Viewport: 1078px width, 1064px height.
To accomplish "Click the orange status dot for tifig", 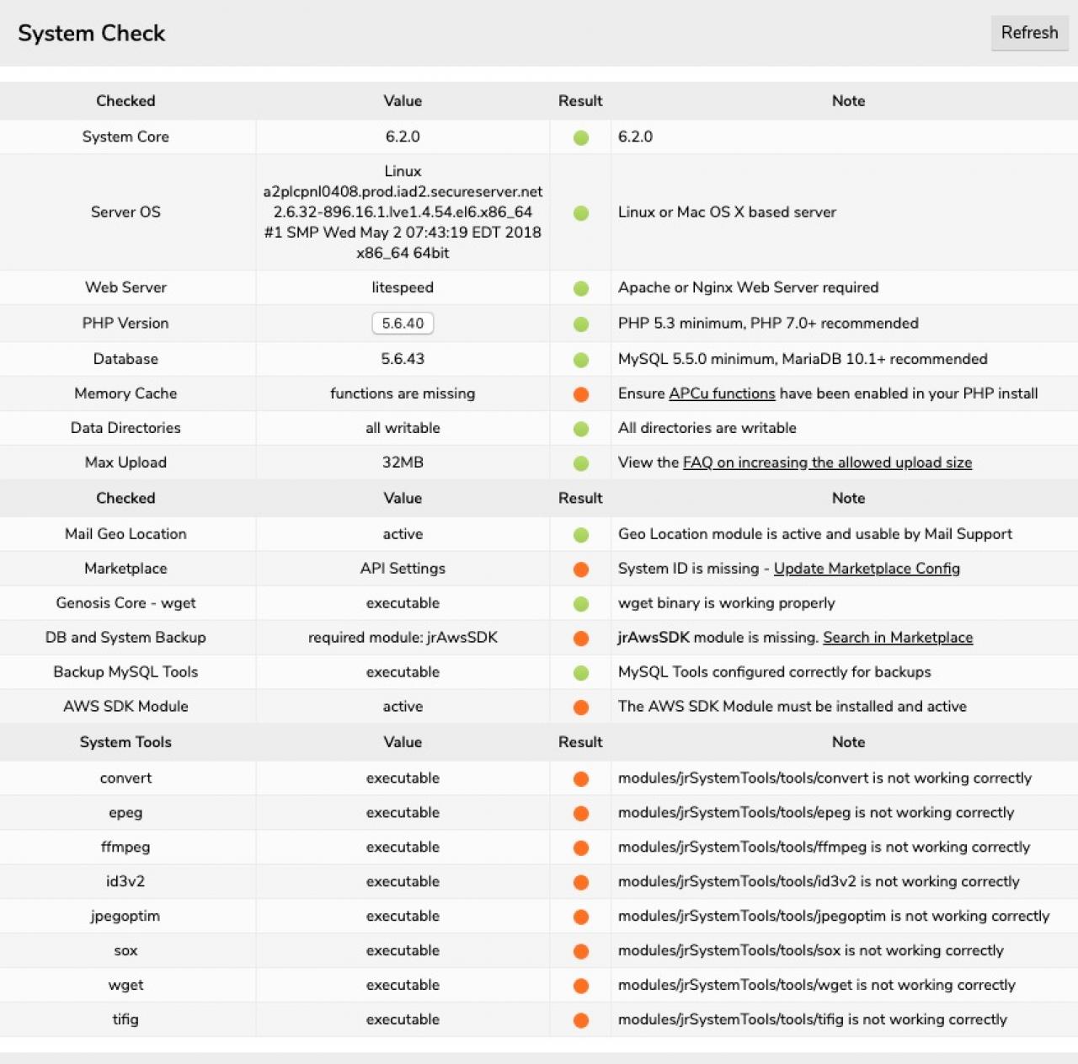I will tap(581, 1020).
